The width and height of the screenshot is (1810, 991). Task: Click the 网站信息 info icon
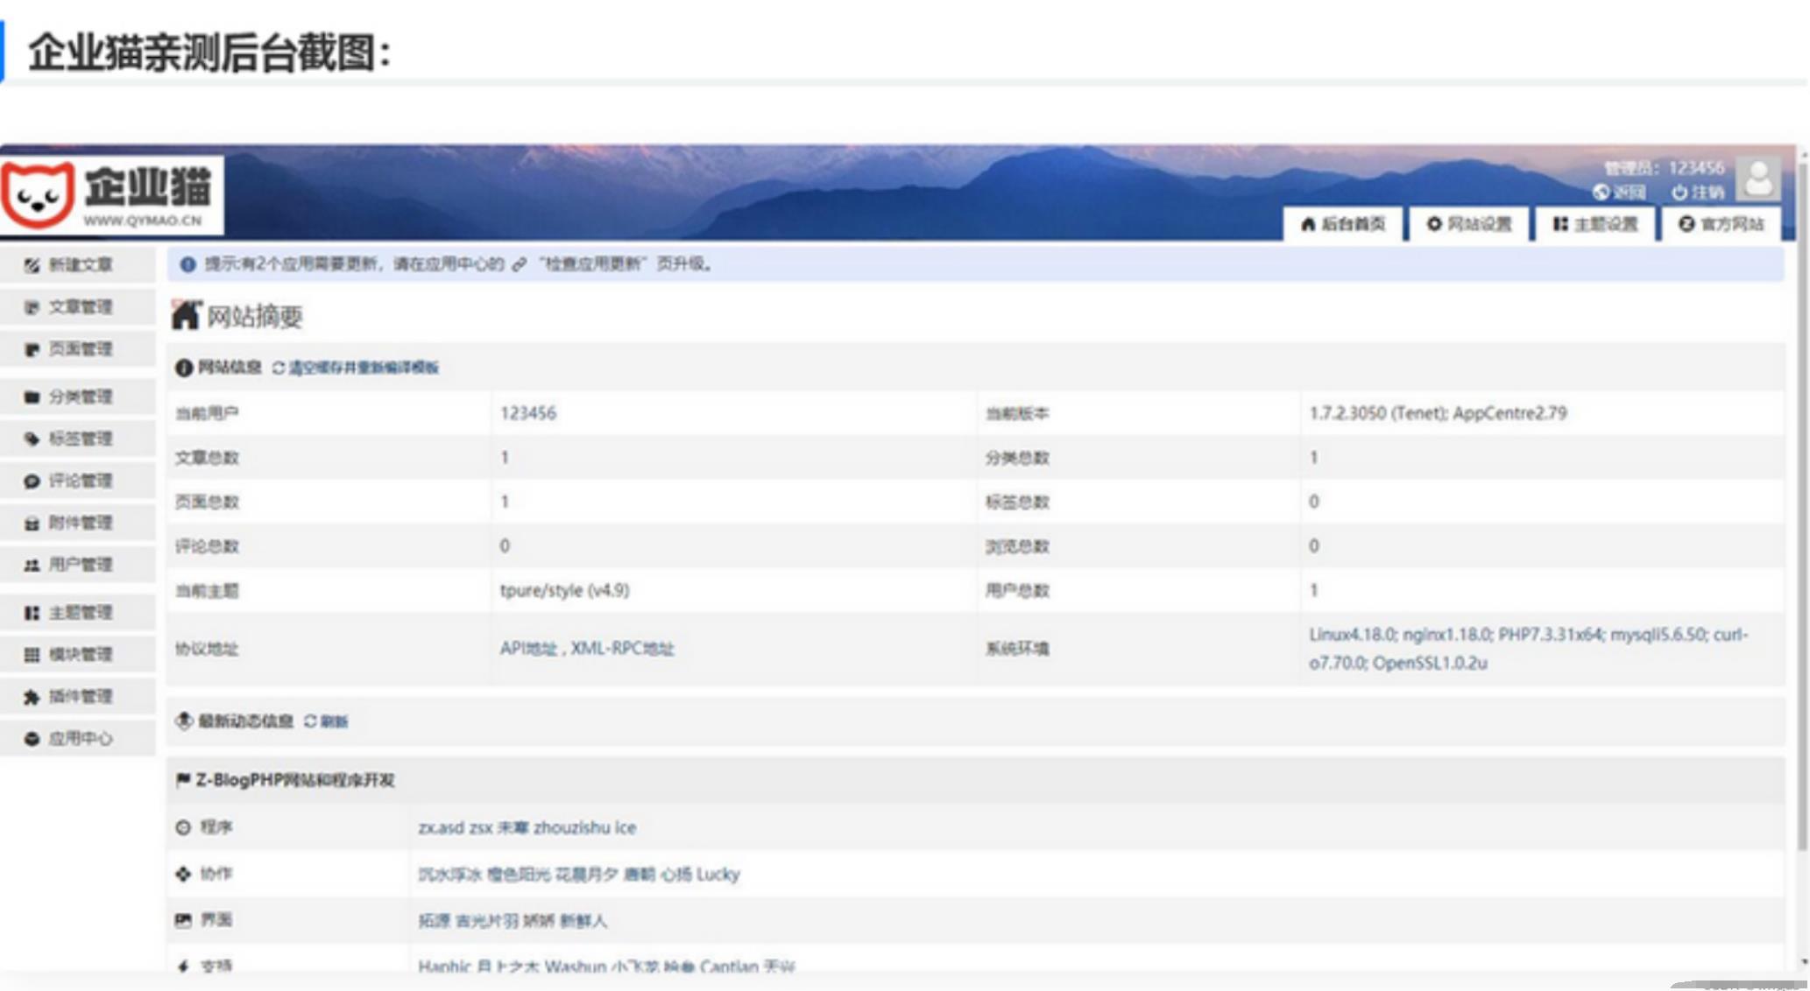coord(183,368)
